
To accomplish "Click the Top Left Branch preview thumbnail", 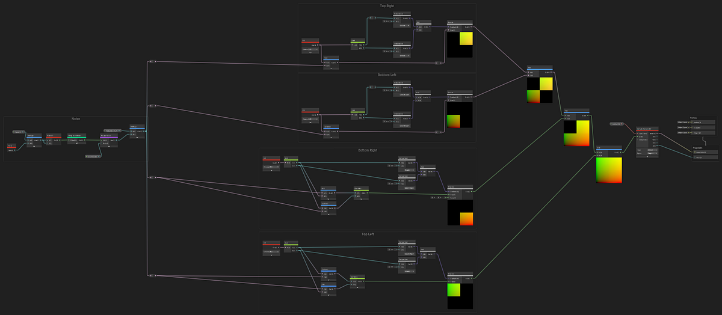I will click(x=460, y=296).
